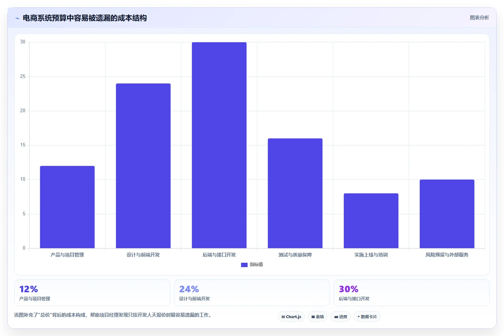Click the 指标值 legend label
This screenshot has width=504, height=336.
[x=256, y=265]
